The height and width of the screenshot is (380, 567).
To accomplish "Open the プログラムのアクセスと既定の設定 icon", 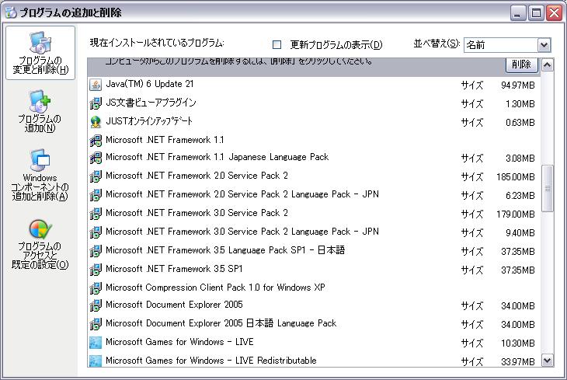I will point(40,230).
